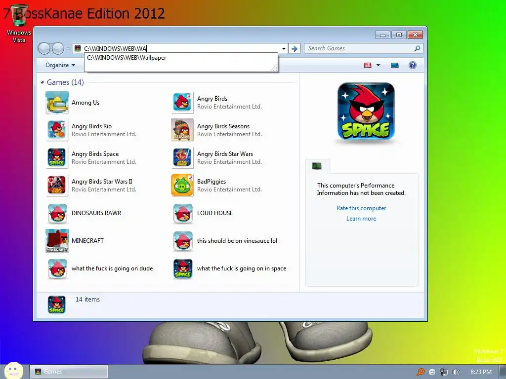Select the Angry Birds Rio icon
Viewport: 506px width, 379px height.
point(57,130)
